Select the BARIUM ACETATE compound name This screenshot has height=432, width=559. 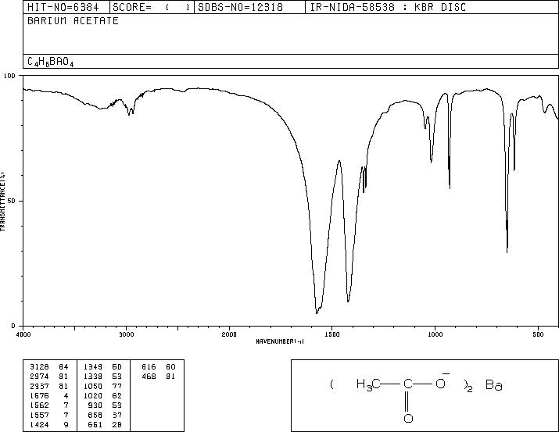tap(73, 21)
